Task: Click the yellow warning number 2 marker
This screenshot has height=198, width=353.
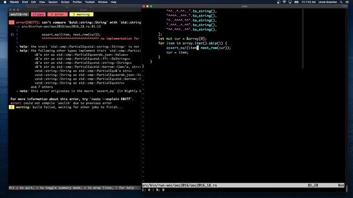Action: click(x=12, y=107)
